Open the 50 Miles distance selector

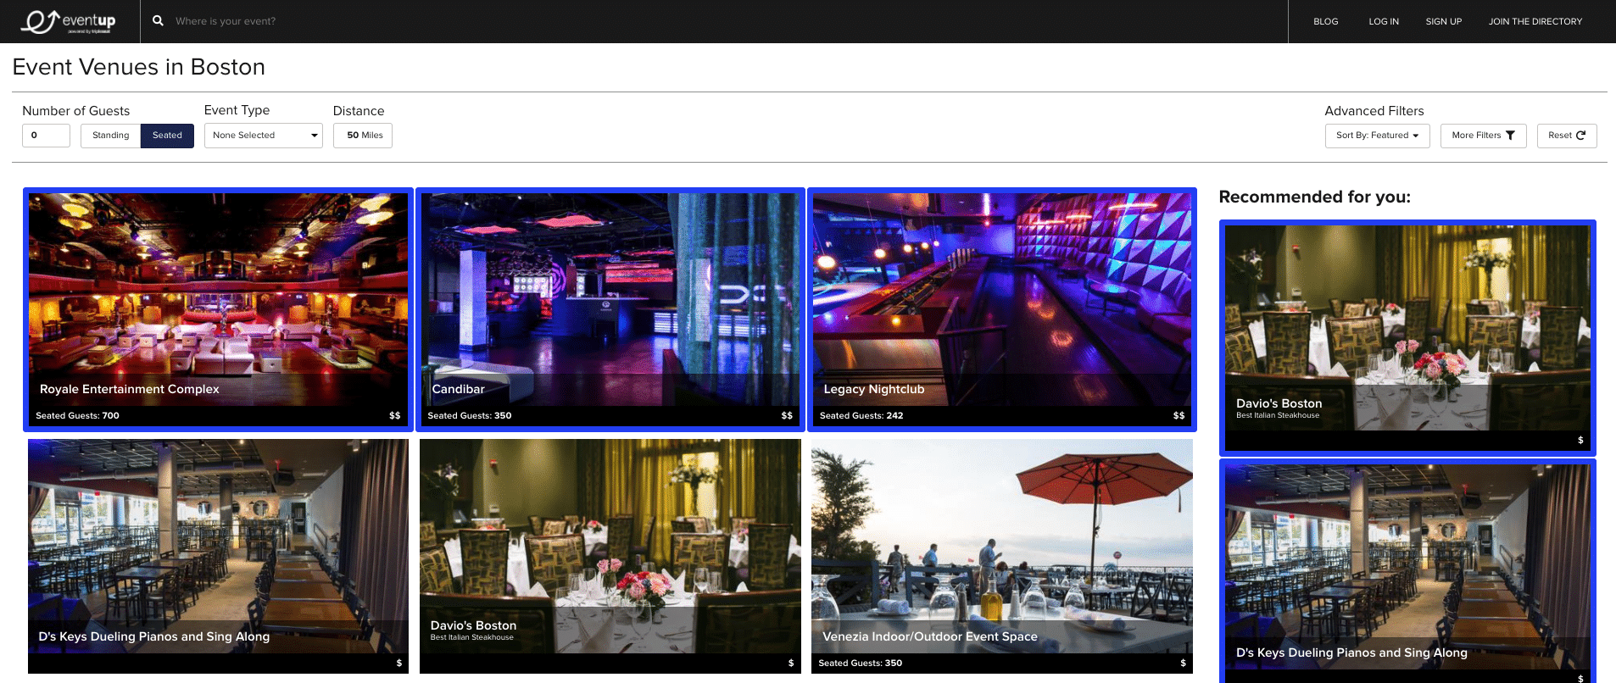363,136
